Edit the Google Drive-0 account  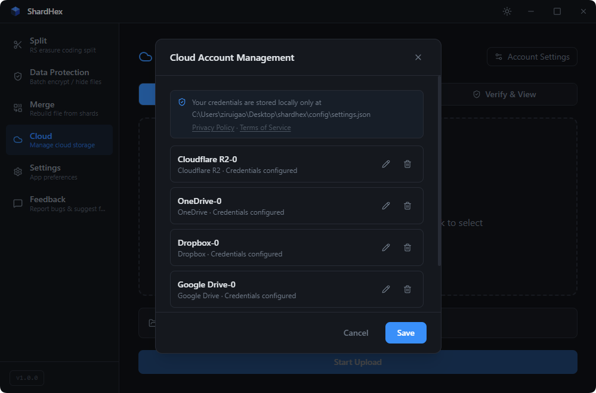(386, 290)
